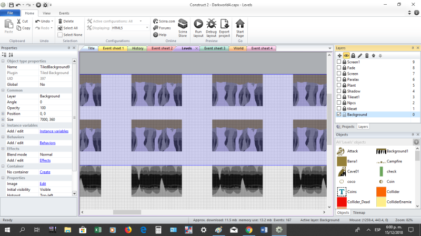Viewport: 421px width, 236px height.
Task: Click the Instance variables link
Action: [x=54, y=131]
